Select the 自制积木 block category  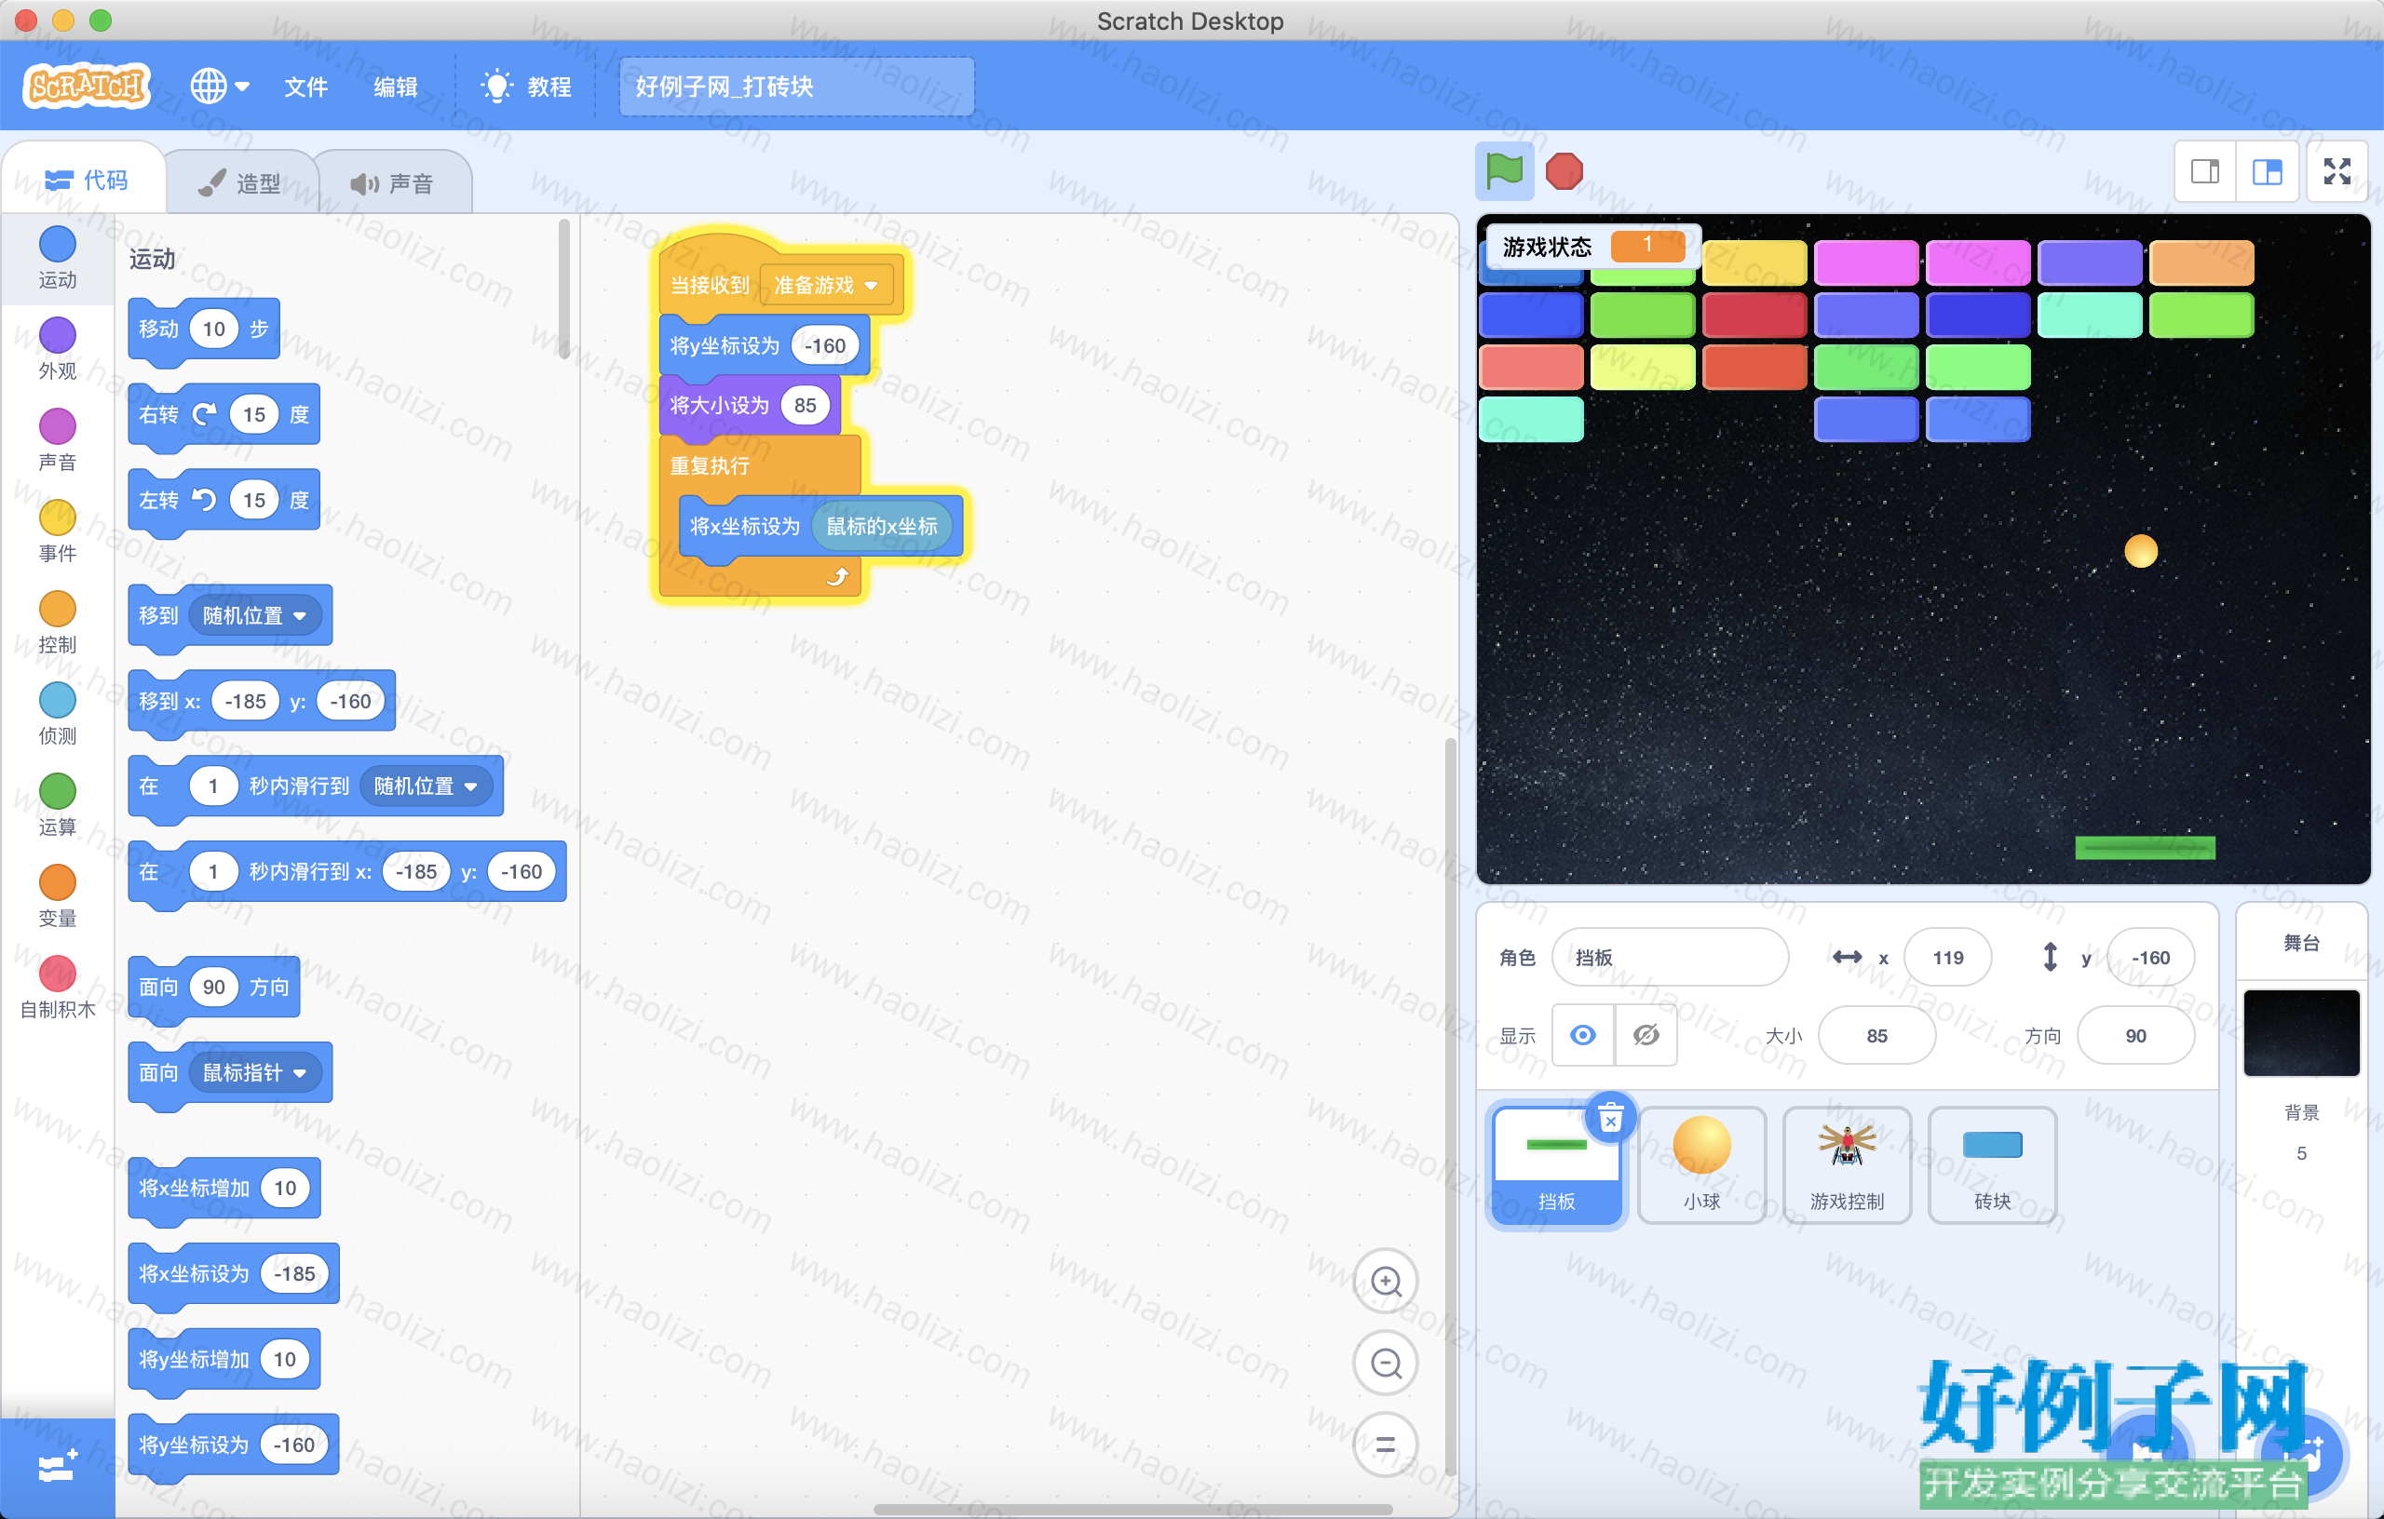point(58,988)
